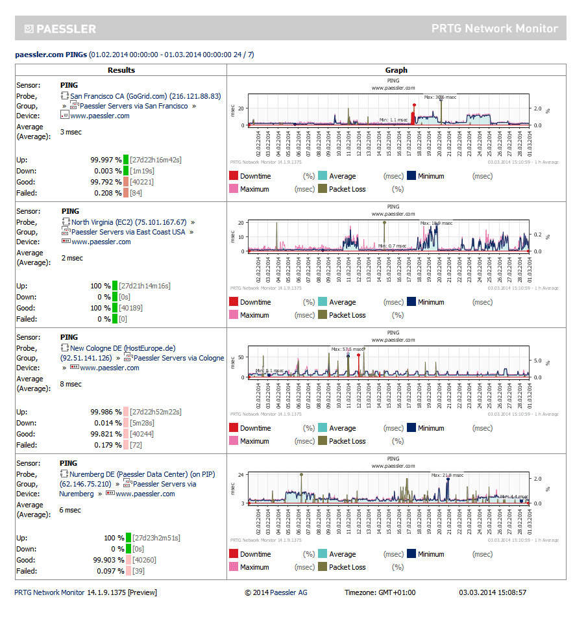Select the Results column header
586x621 pixels.
tap(121, 70)
